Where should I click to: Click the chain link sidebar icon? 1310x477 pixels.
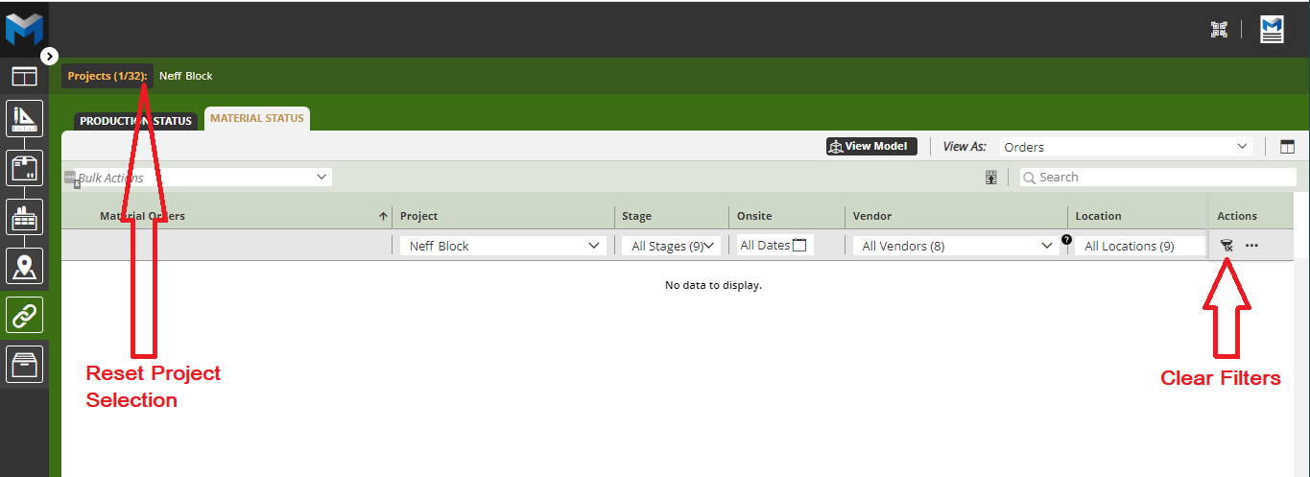pyautogui.click(x=24, y=315)
